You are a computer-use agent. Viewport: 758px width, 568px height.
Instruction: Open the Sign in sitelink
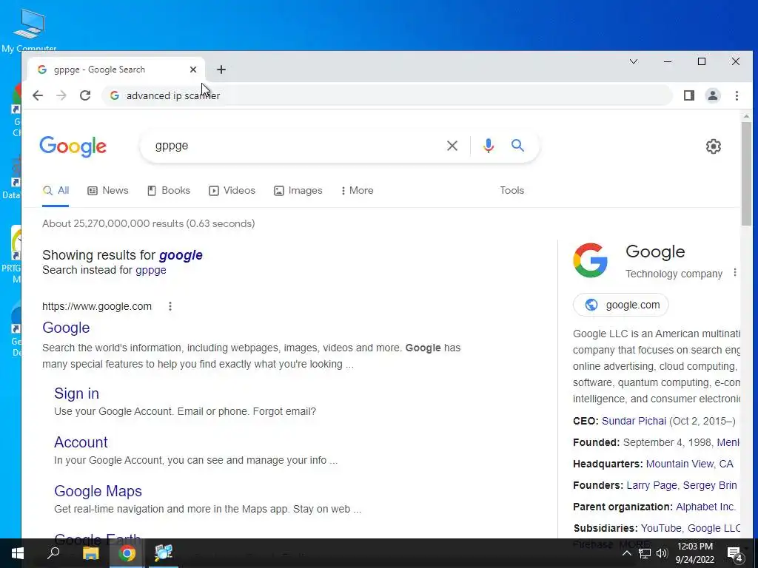click(x=76, y=393)
